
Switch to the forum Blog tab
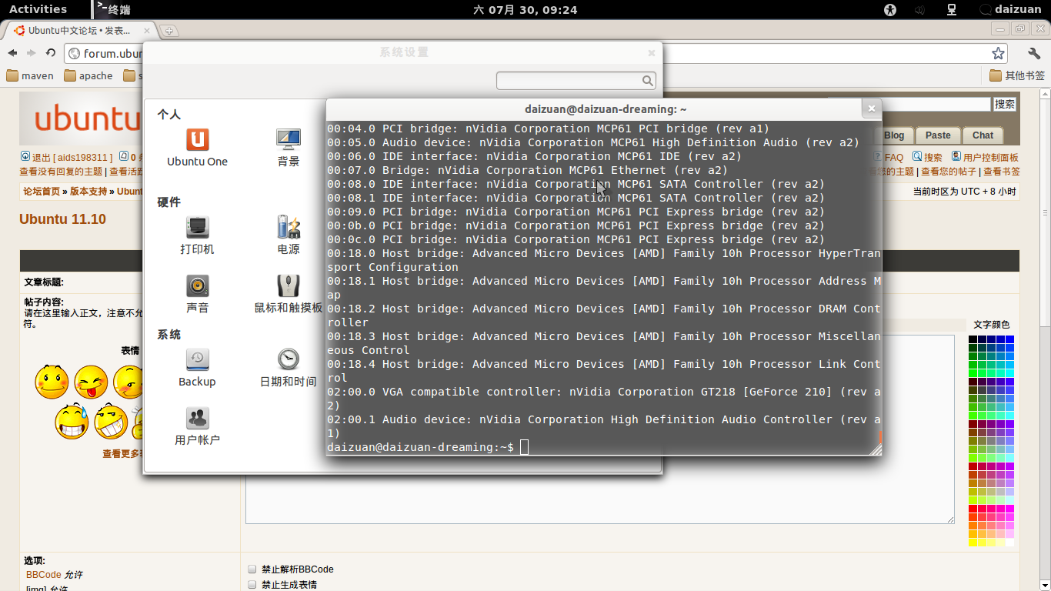pos(894,135)
